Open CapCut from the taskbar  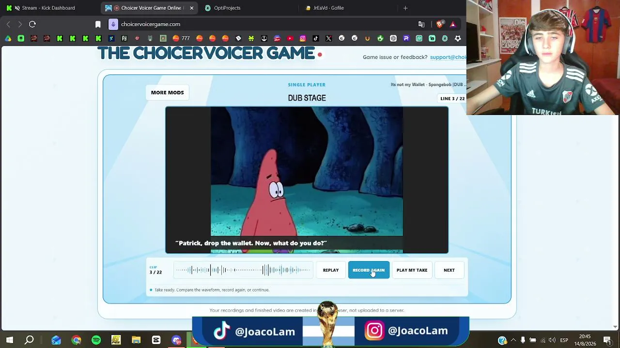(156, 340)
